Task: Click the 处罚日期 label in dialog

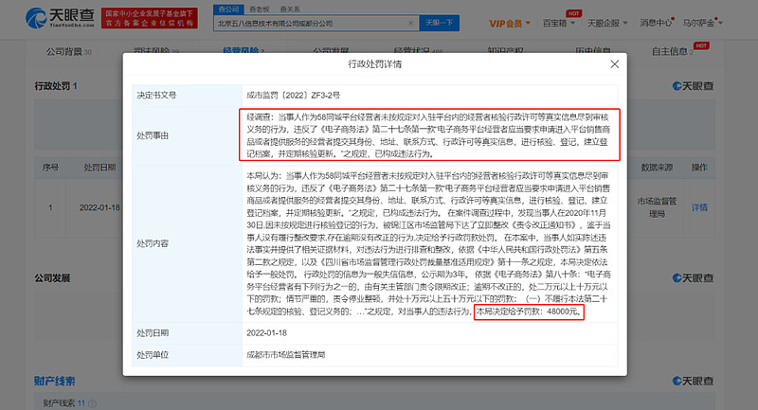Action: [153, 333]
